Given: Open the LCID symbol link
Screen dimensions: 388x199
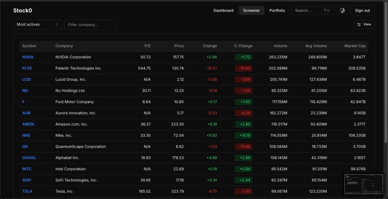Looking at the screenshot, I should click(x=26, y=79).
